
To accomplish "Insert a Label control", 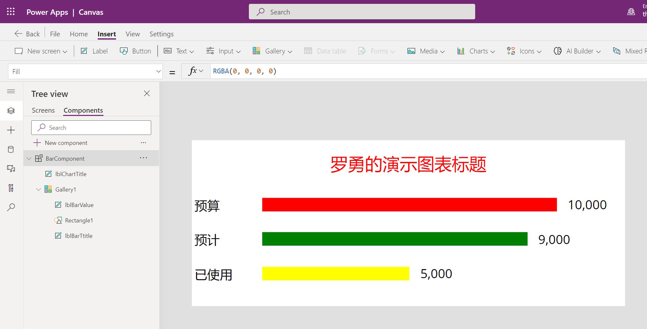I will [94, 51].
